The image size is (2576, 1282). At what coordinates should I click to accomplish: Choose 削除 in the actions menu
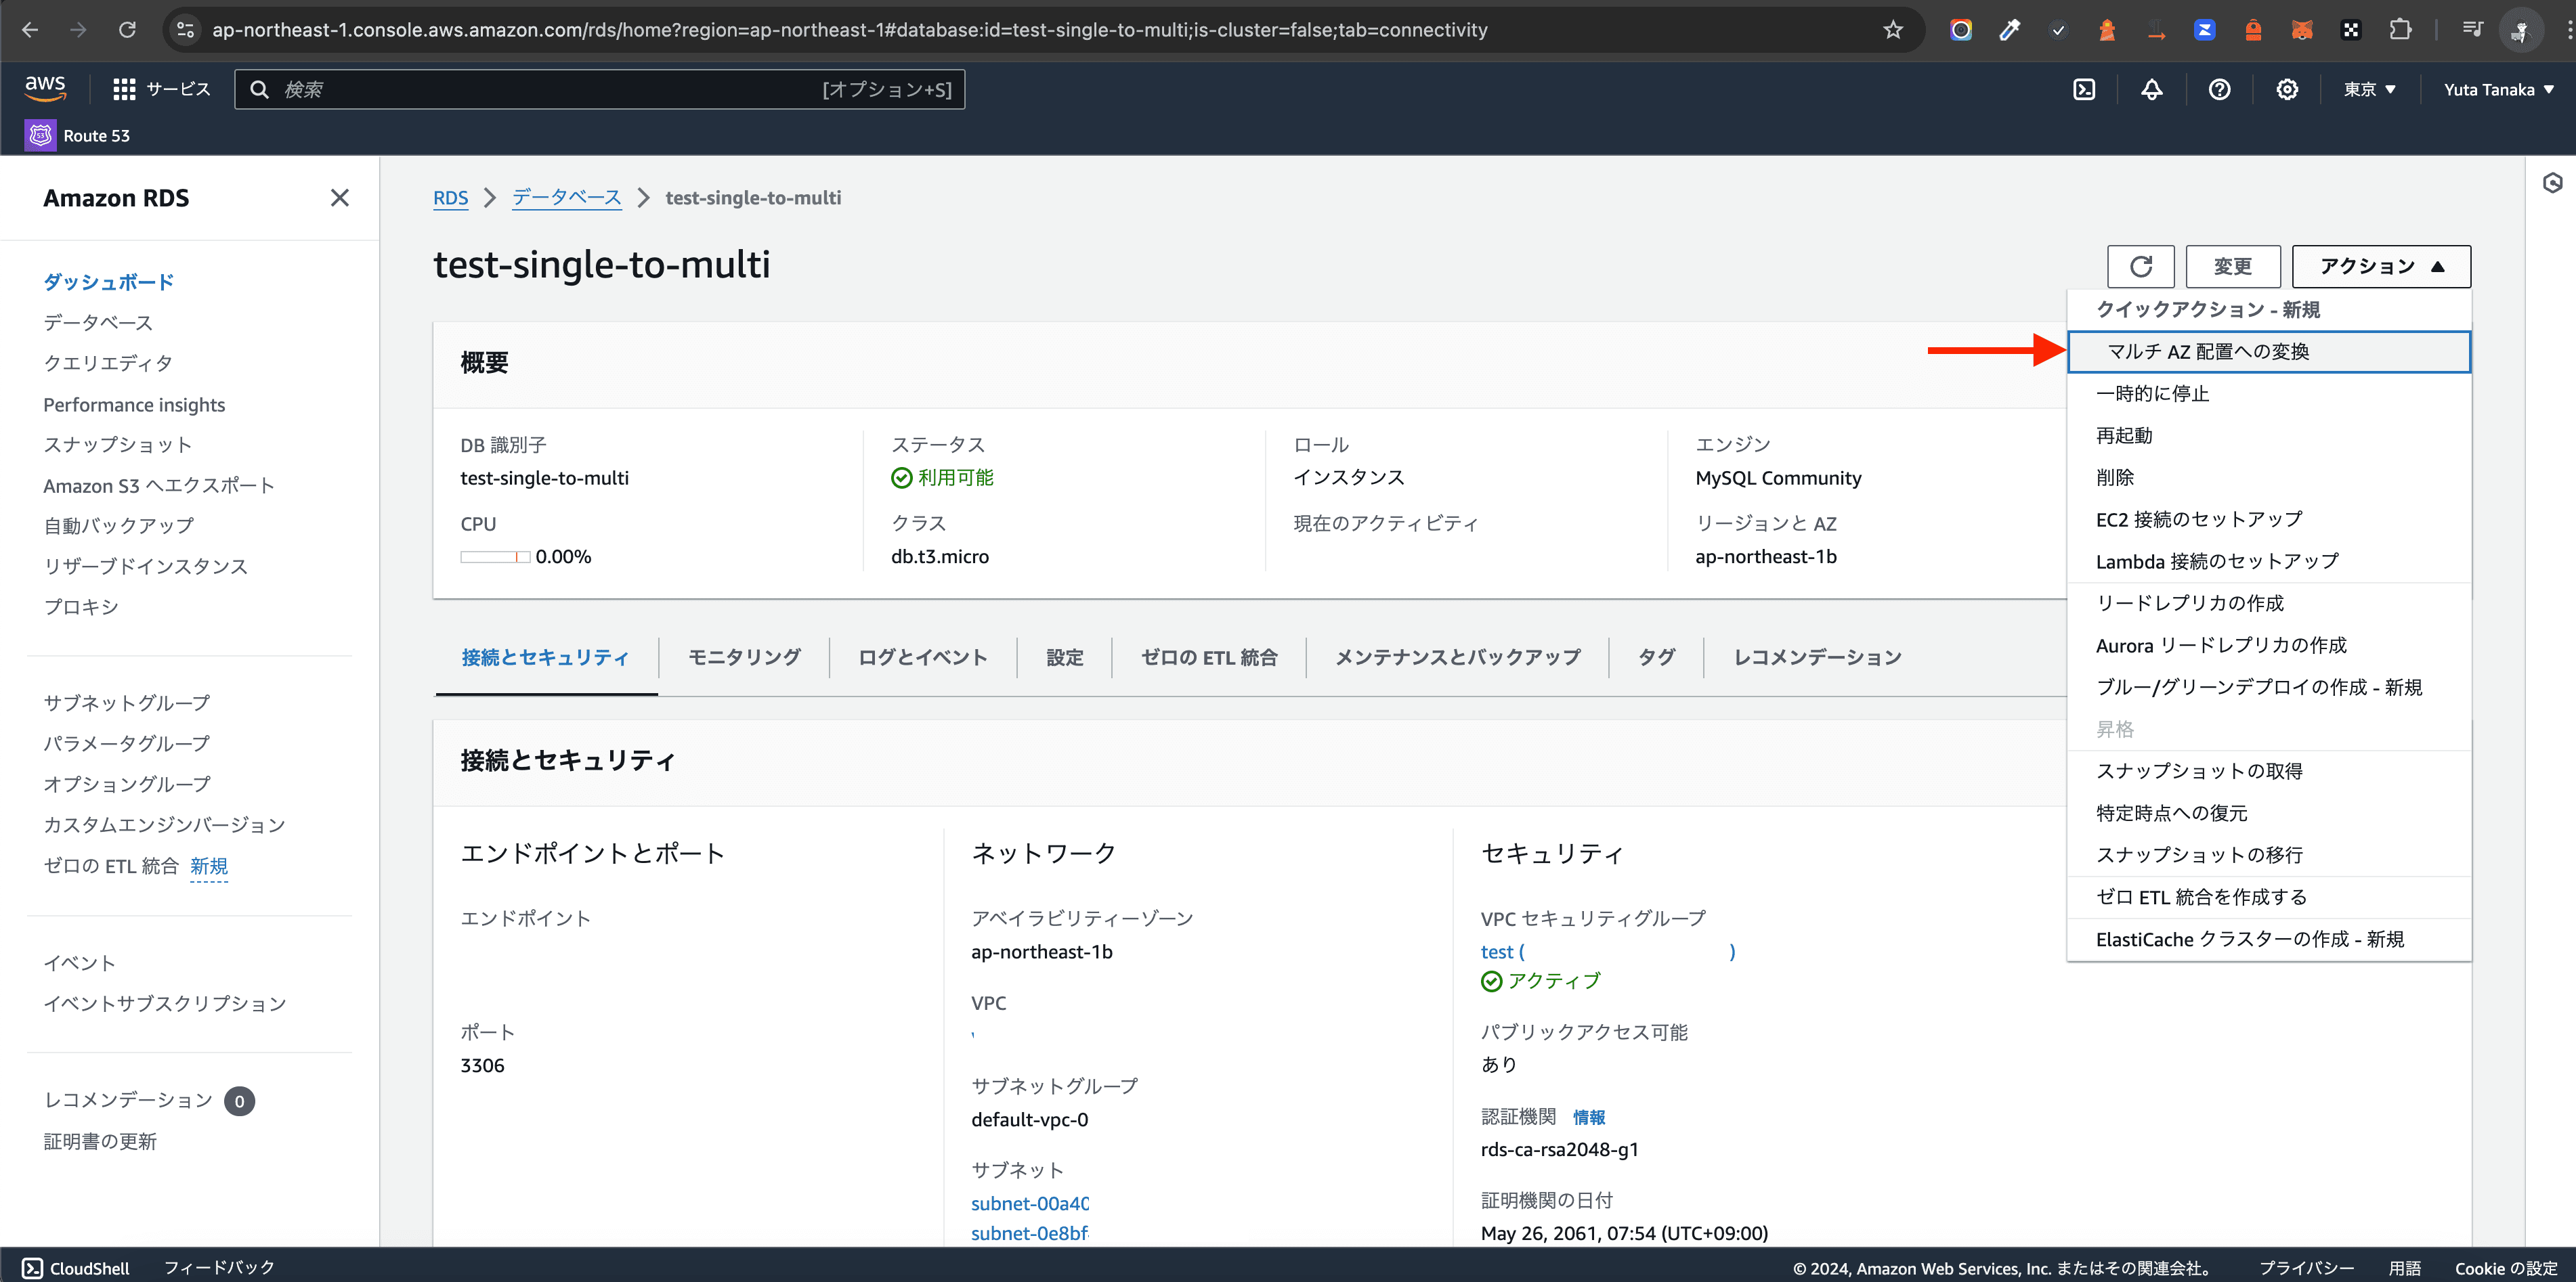pyautogui.click(x=2268, y=478)
